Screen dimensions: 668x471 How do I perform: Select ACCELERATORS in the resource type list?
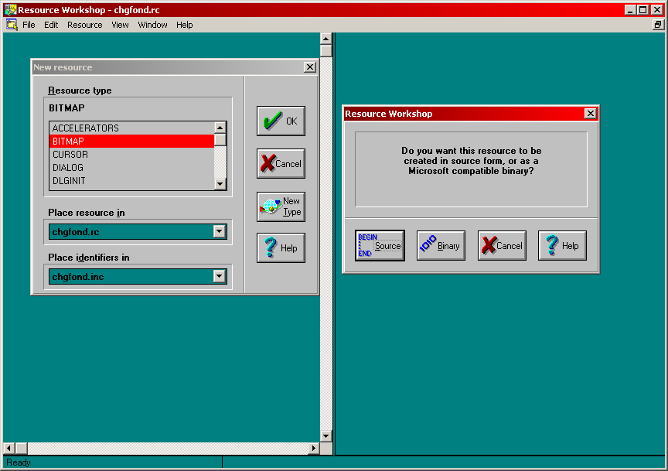85,128
